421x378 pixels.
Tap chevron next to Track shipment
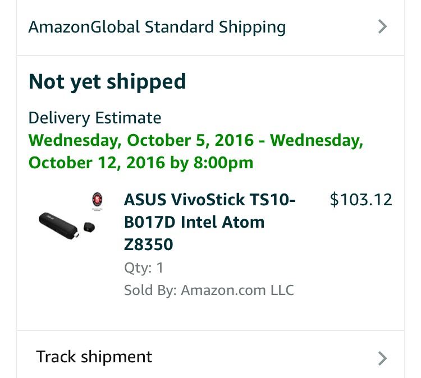pyautogui.click(x=383, y=358)
